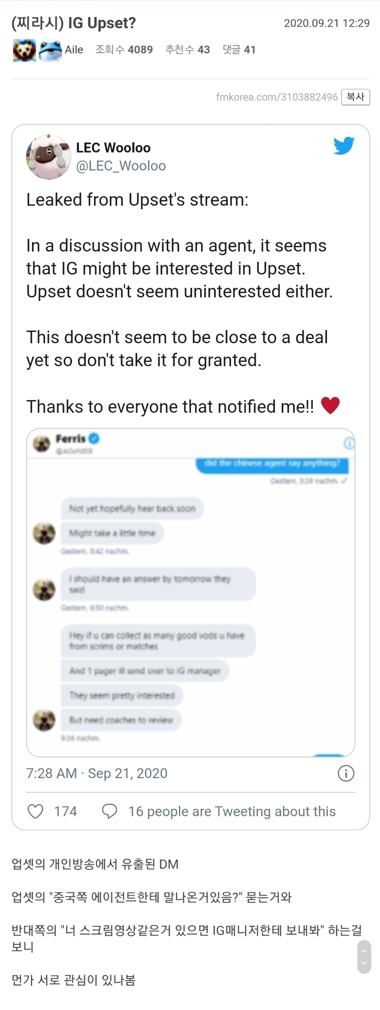
Task: Click info icon on DM screenshot corner
Action: (x=349, y=443)
